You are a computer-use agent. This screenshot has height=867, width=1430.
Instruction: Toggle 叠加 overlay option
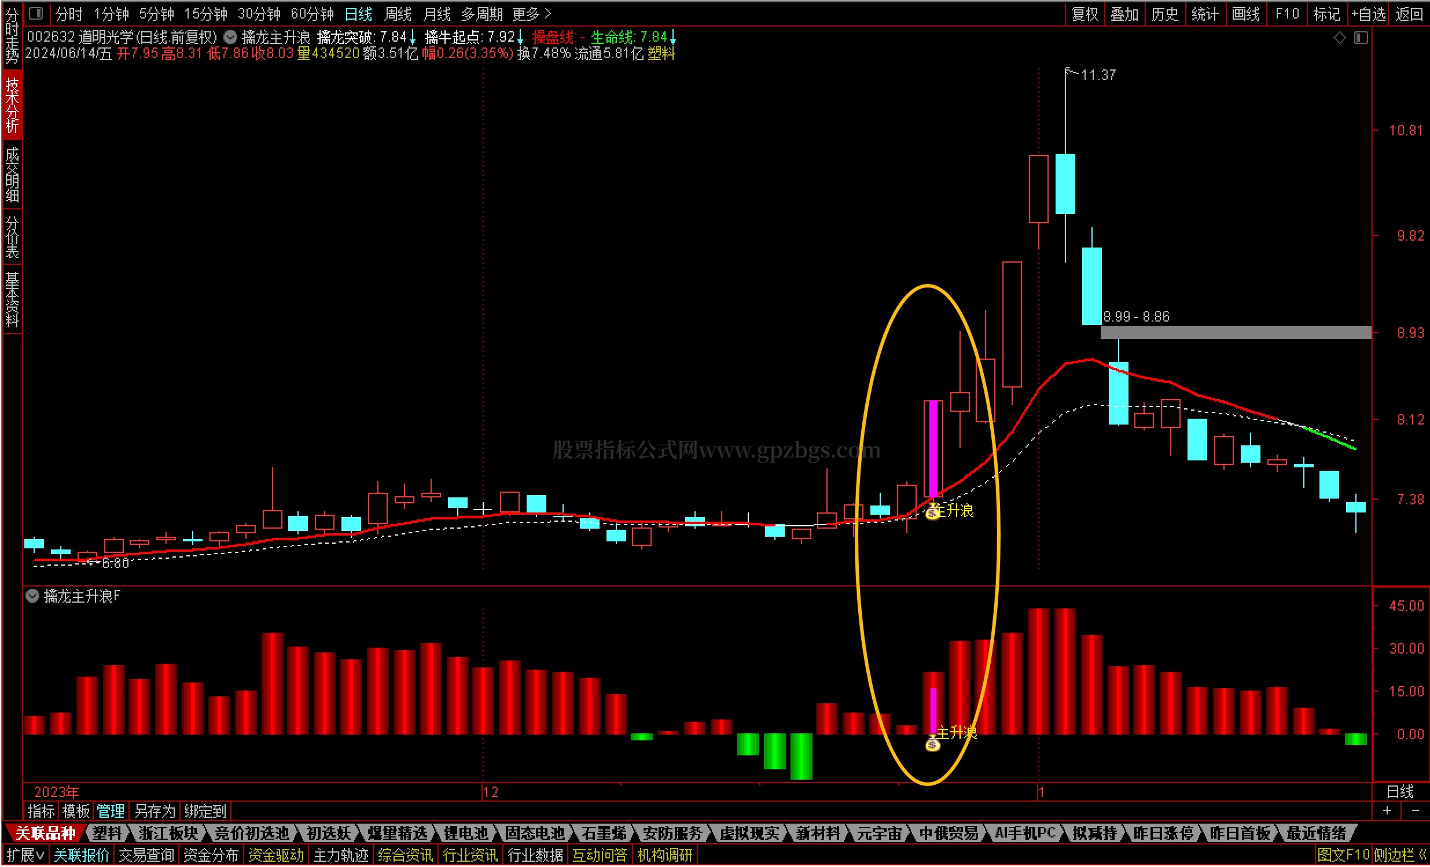point(1124,13)
